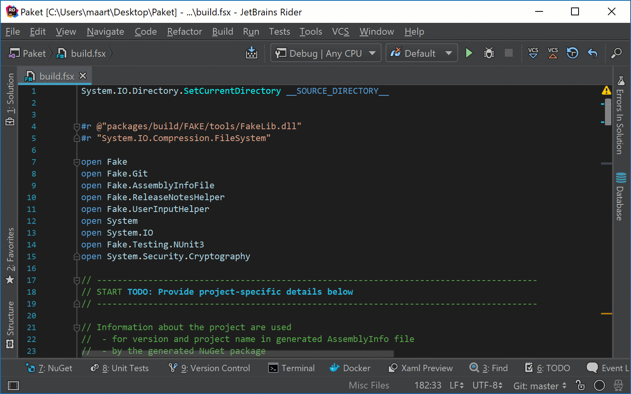Open the UTF-8 file encoding selector

tap(487, 385)
